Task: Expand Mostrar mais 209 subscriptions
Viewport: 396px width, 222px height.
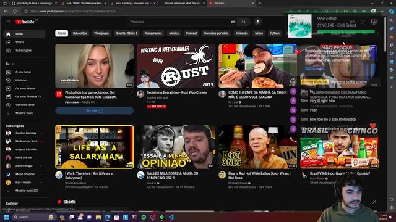Action: pos(25,191)
